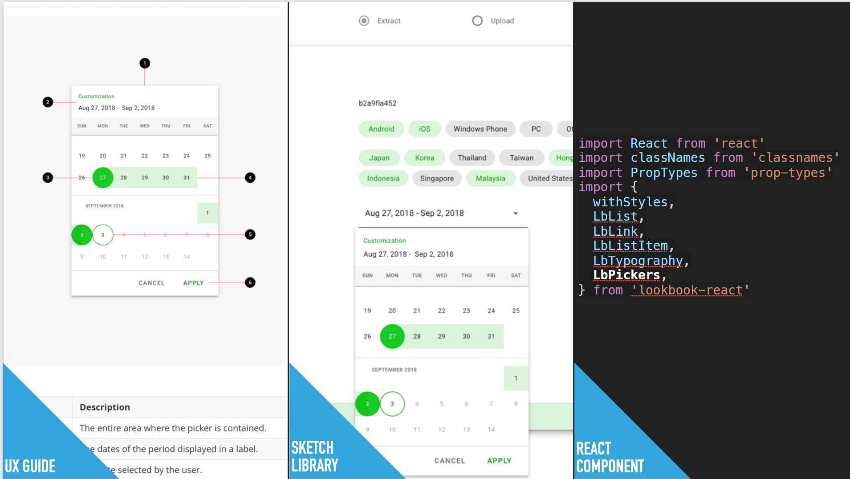Select the Extract radio button
Image resolution: width=850 pixels, height=479 pixels.
[x=364, y=21]
